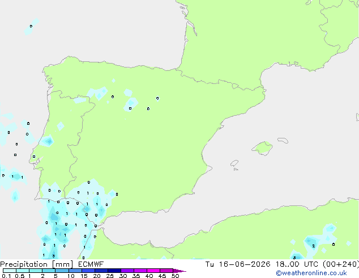Pick the legend swatch between 45 and 50

click(x=166, y=271)
